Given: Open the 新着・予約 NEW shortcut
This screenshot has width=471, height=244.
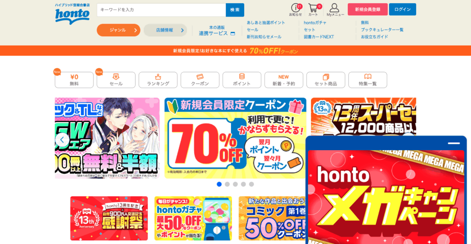Looking at the screenshot, I should point(283,80).
